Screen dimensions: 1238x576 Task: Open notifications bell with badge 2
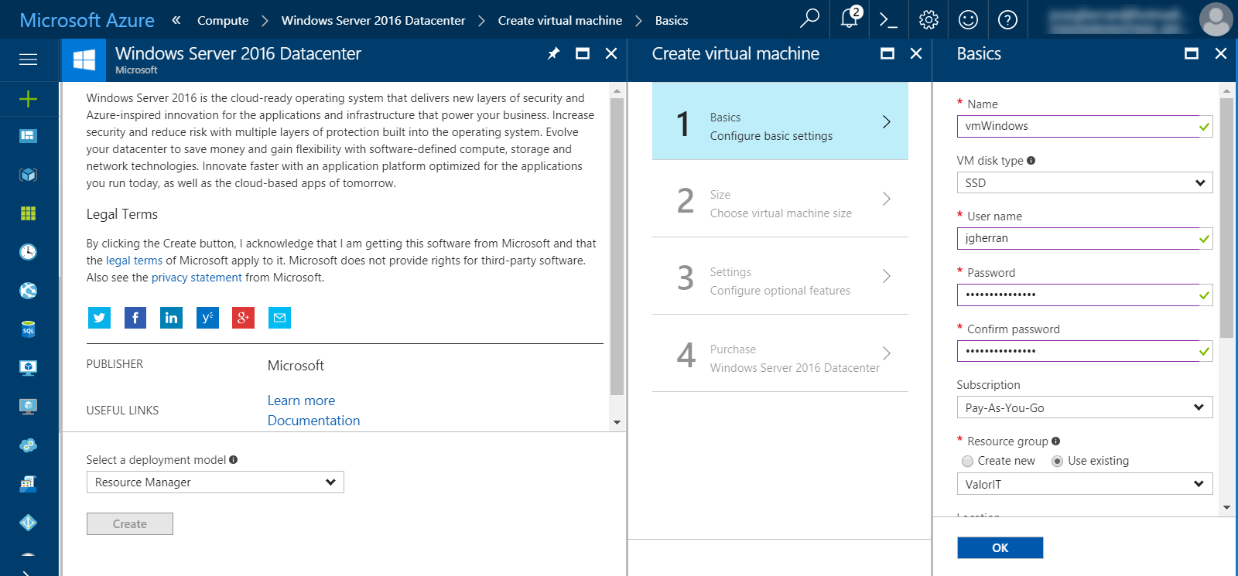[x=850, y=19]
